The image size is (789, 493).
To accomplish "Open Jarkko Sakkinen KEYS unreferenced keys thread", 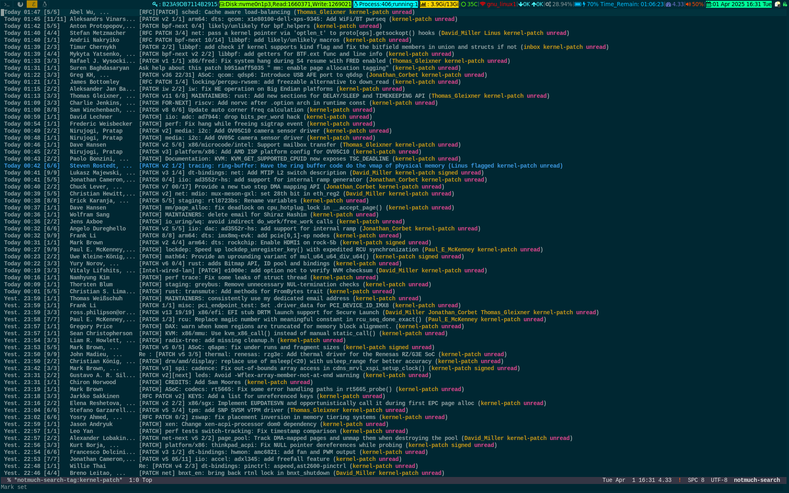I will [194, 396].
